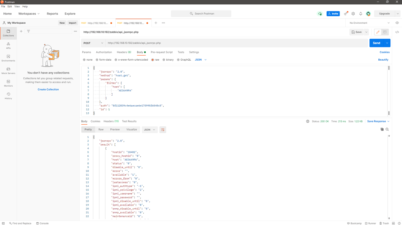Open the Workspaces dropdown menu

pos(29,14)
